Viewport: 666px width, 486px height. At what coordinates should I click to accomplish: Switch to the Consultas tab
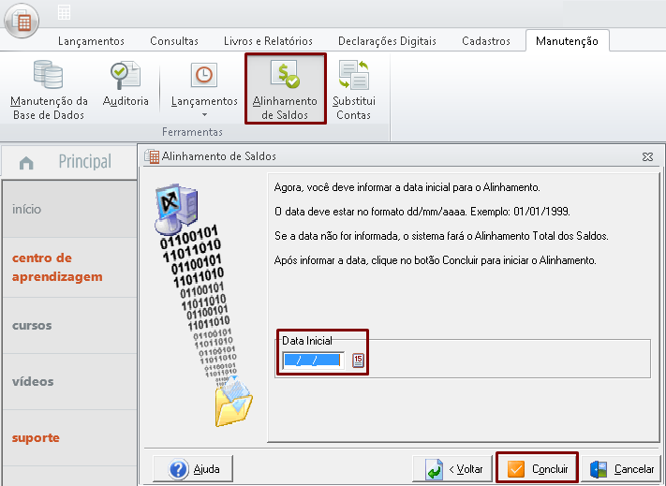coord(174,41)
